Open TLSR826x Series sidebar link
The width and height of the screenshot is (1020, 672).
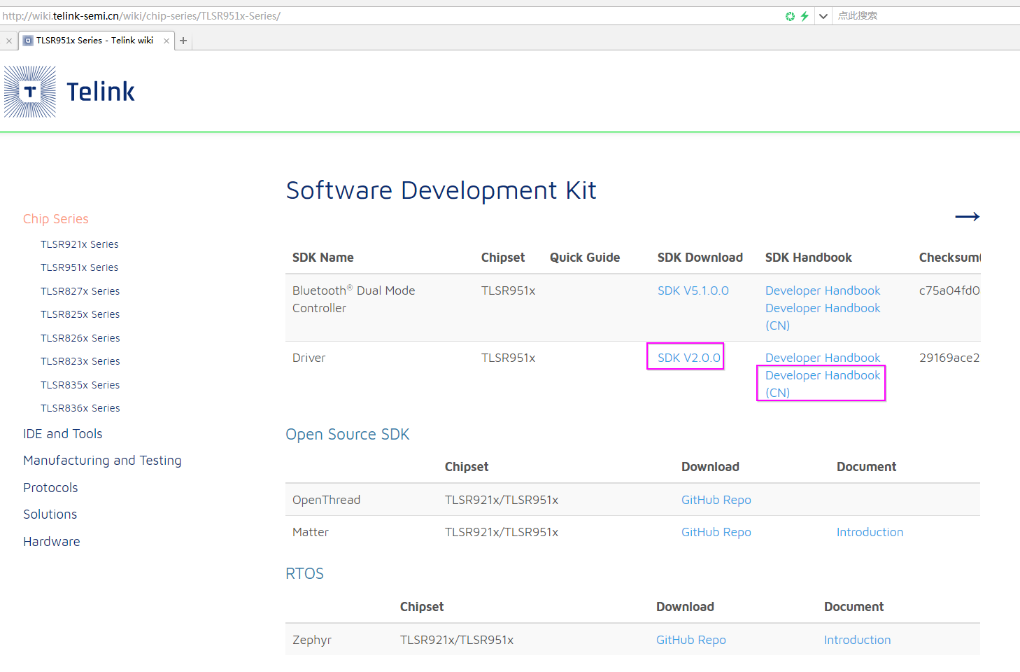click(x=80, y=338)
